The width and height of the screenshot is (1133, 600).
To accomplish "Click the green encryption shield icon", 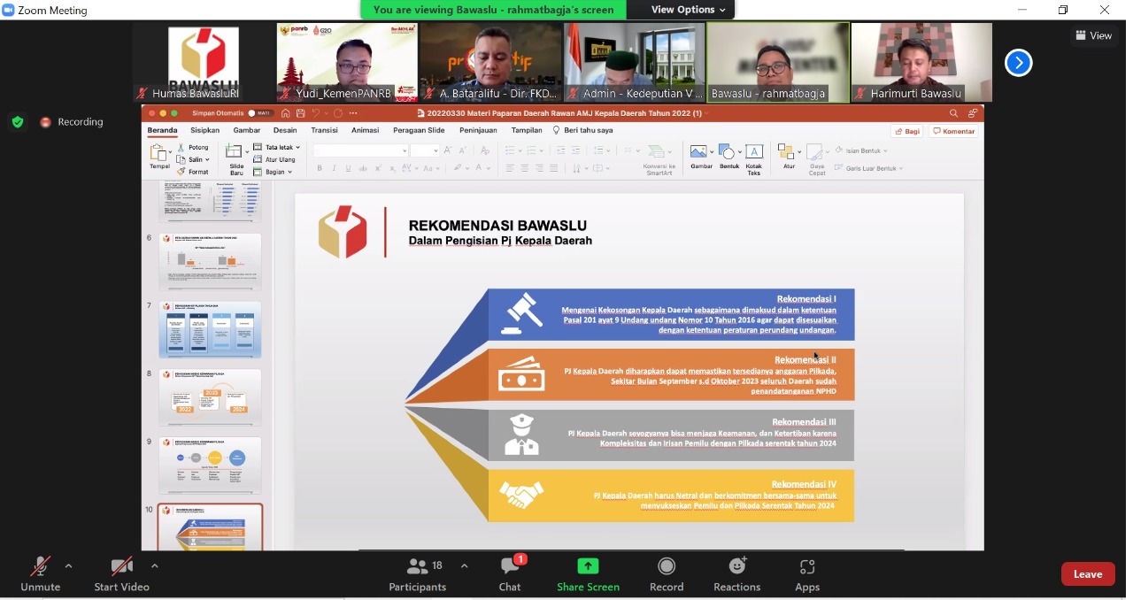I will 17,122.
